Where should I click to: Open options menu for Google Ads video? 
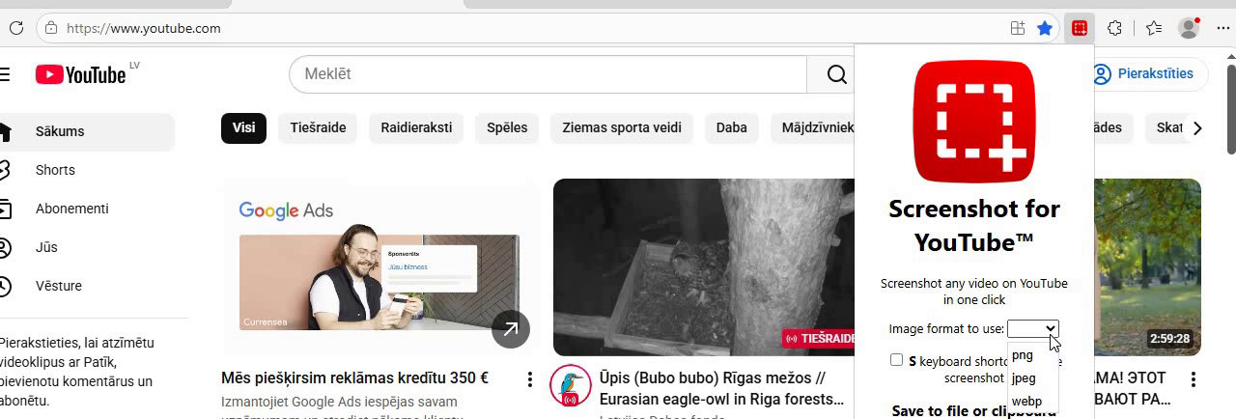click(529, 379)
